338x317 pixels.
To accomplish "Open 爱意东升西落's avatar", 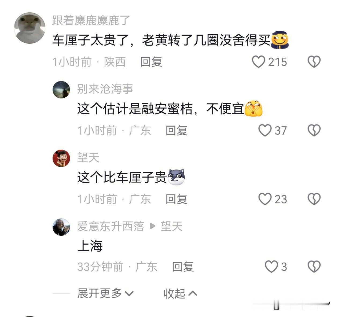I will [x=61, y=227].
